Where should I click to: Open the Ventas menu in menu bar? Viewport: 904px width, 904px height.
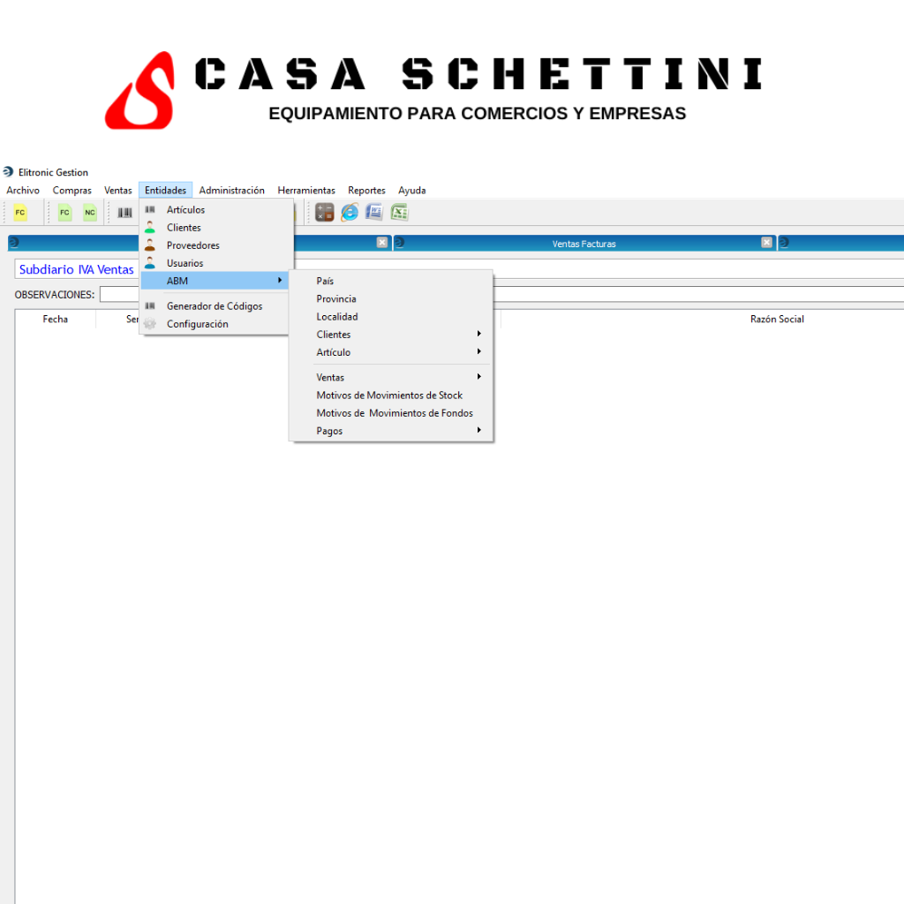[118, 191]
